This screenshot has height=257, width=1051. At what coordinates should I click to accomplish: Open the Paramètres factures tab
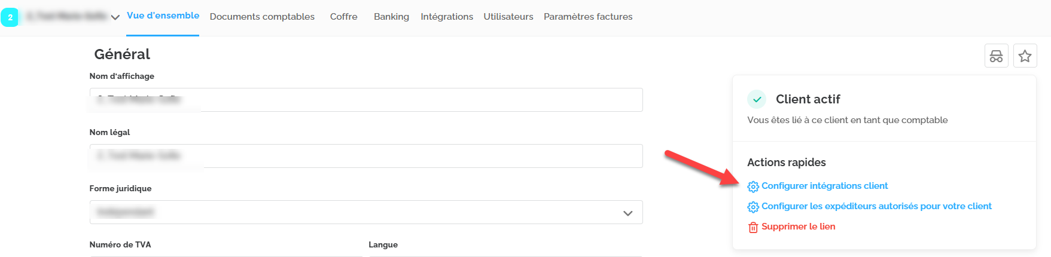588,17
